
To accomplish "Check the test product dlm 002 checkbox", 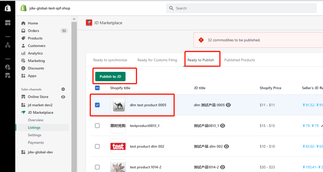I will coord(97,146).
